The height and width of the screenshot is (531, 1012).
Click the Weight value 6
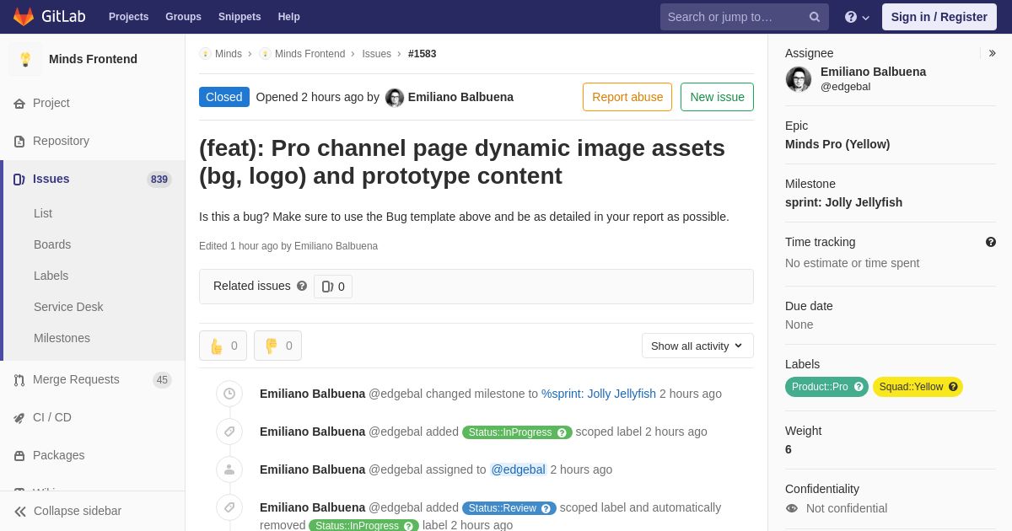click(x=789, y=449)
